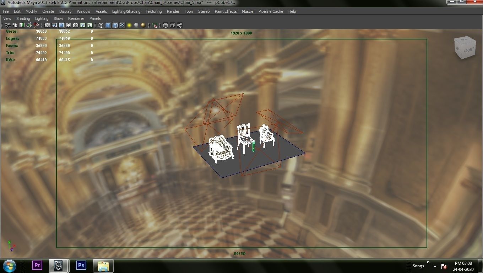Open the Windows Start button
The height and width of the screenshot is (273, 483).
coord(9,266)
